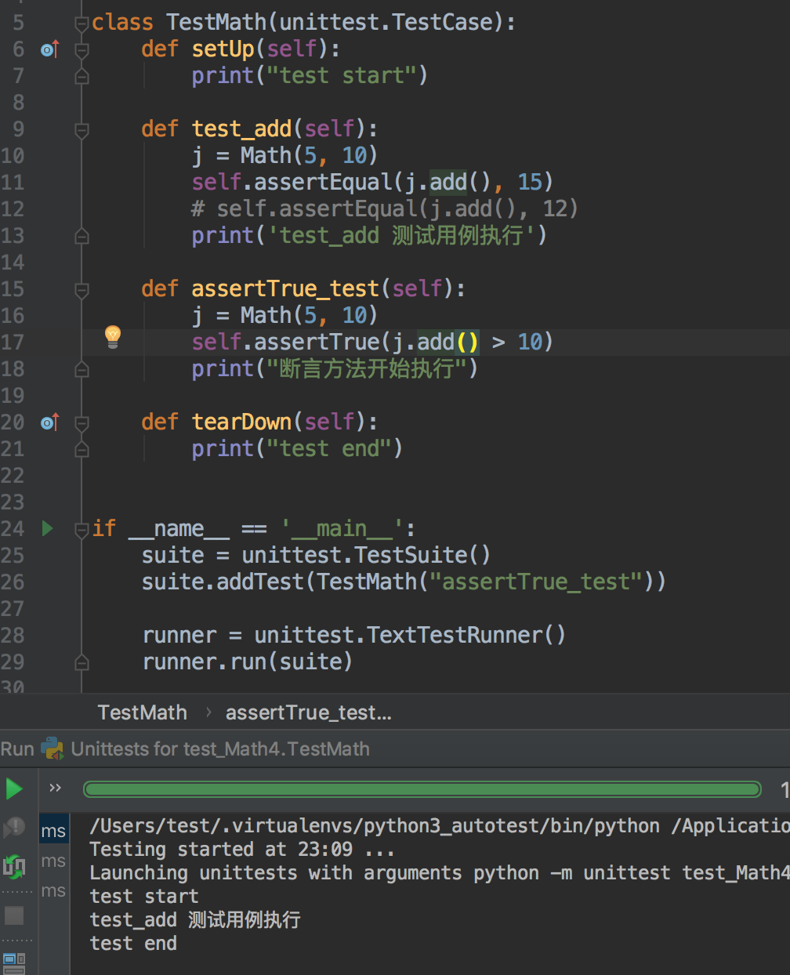Click 'test end' in the console output
The image size is (790, 975).
click(133, 943)
